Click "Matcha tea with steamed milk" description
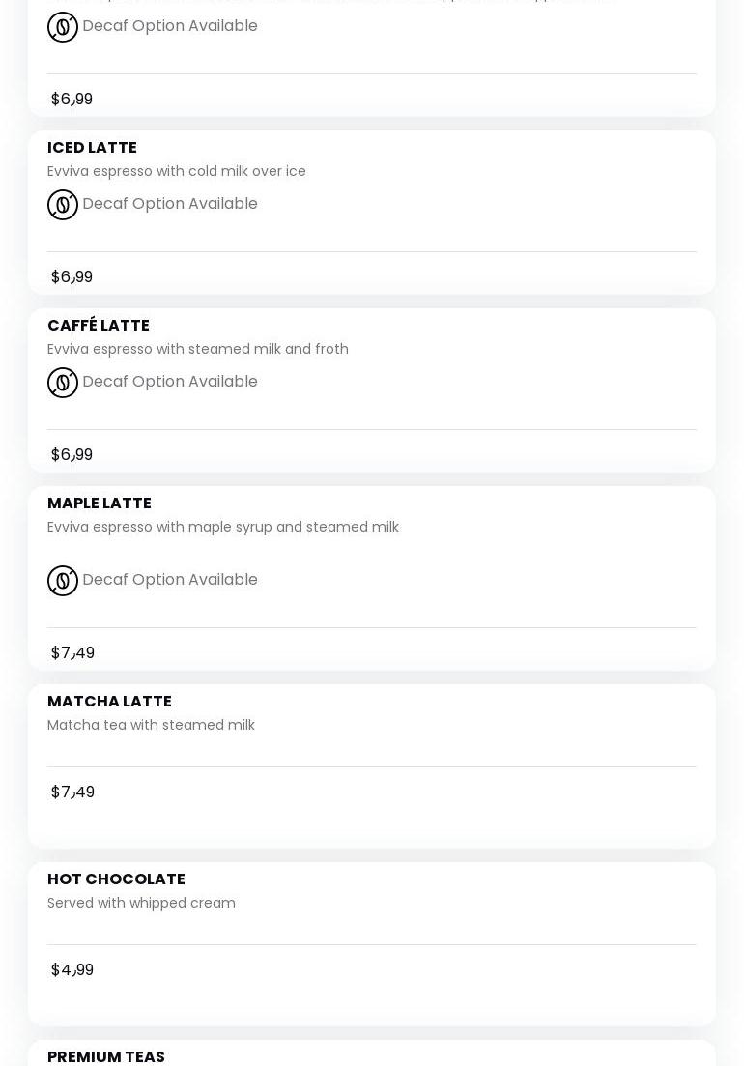This screenshot has width=744, height=1066. click(151, 725)
